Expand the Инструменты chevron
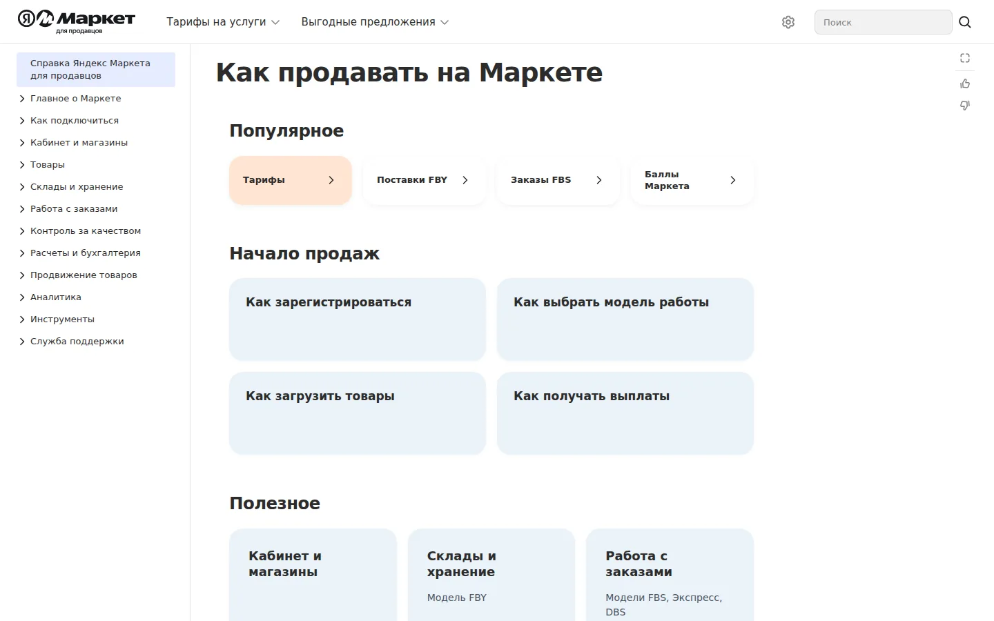Image resolution: width=994 pixels, height=621 pixels. point(22,319)
